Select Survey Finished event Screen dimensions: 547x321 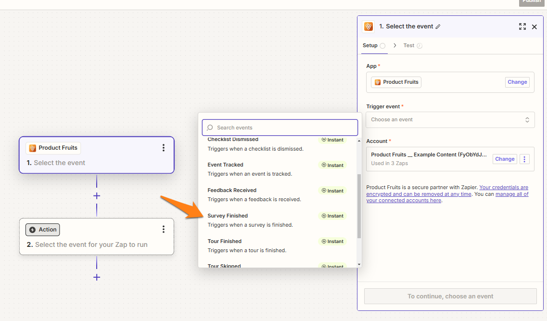coord(228,216)
